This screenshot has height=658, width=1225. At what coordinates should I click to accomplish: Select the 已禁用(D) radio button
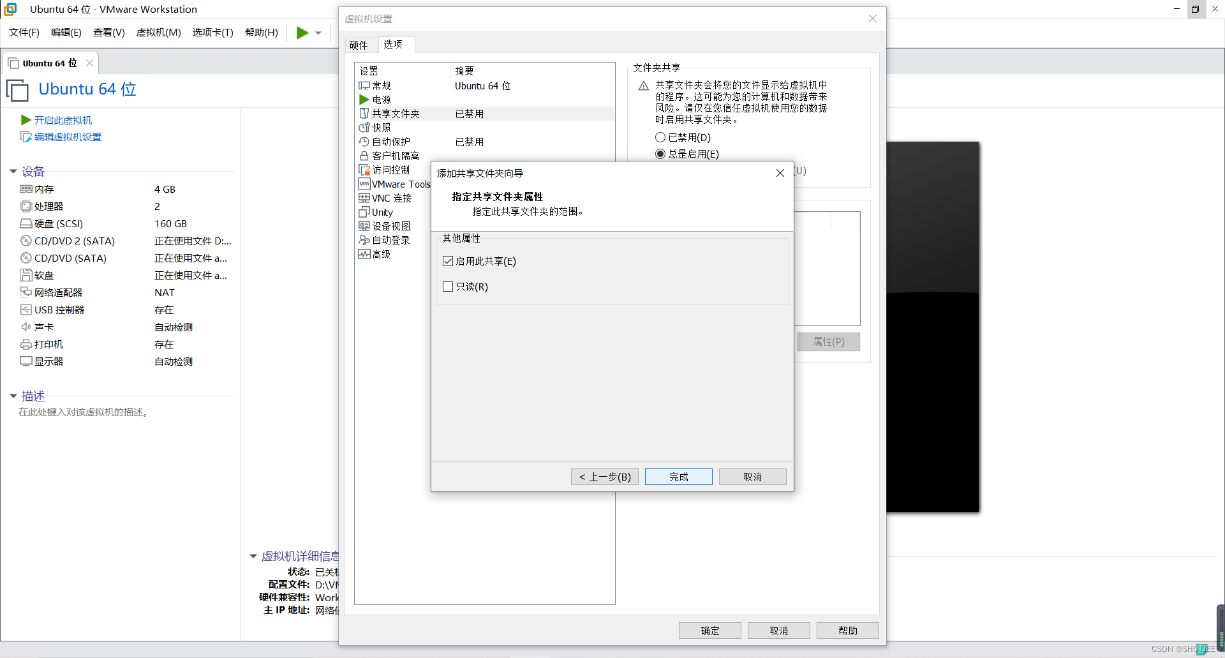pos(660,137)
